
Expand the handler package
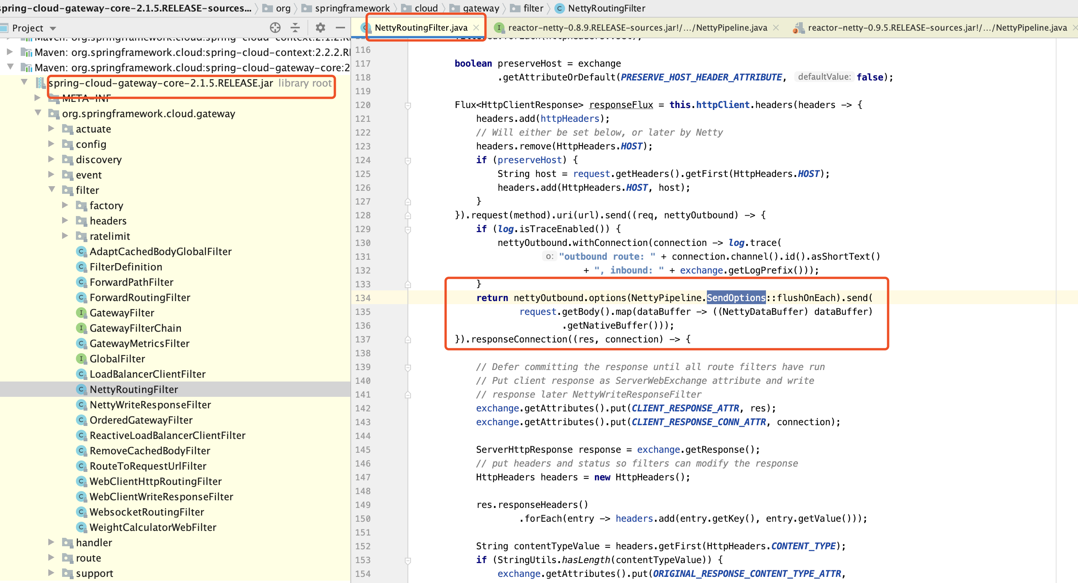(51, 542)
